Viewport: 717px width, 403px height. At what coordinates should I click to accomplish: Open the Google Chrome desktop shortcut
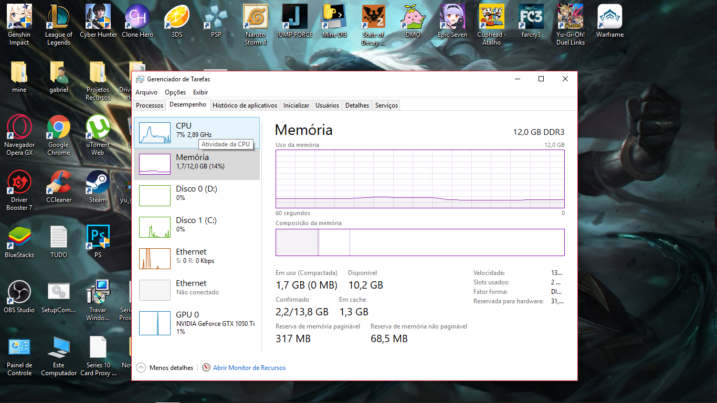(x=59, y=135)
